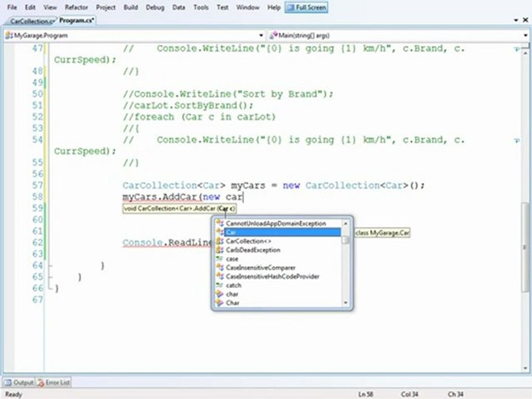Screen dimensions: 532x399
Task: Click the word-wrap glyph on line 54
Action: coord(516,140)
